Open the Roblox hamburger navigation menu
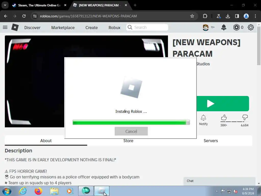Viewport: 261px width, 196px height. click(x=5, y=27)
